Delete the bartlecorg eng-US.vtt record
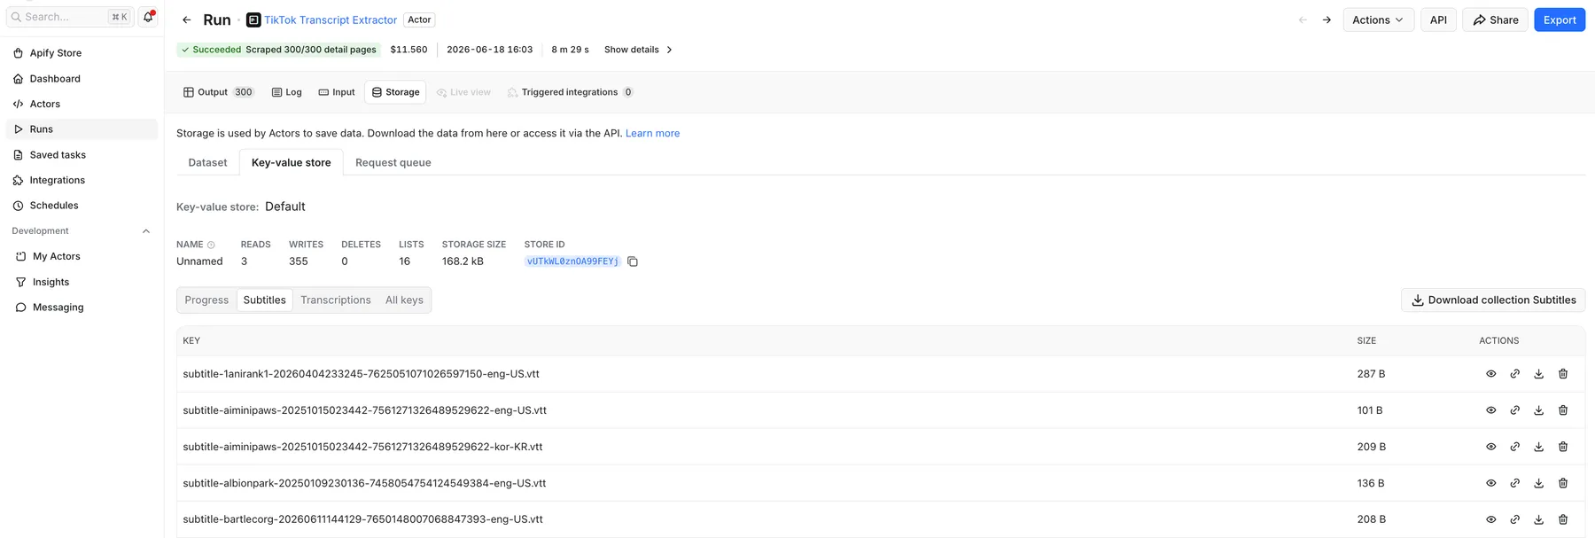 click(x=1563, y=519)
